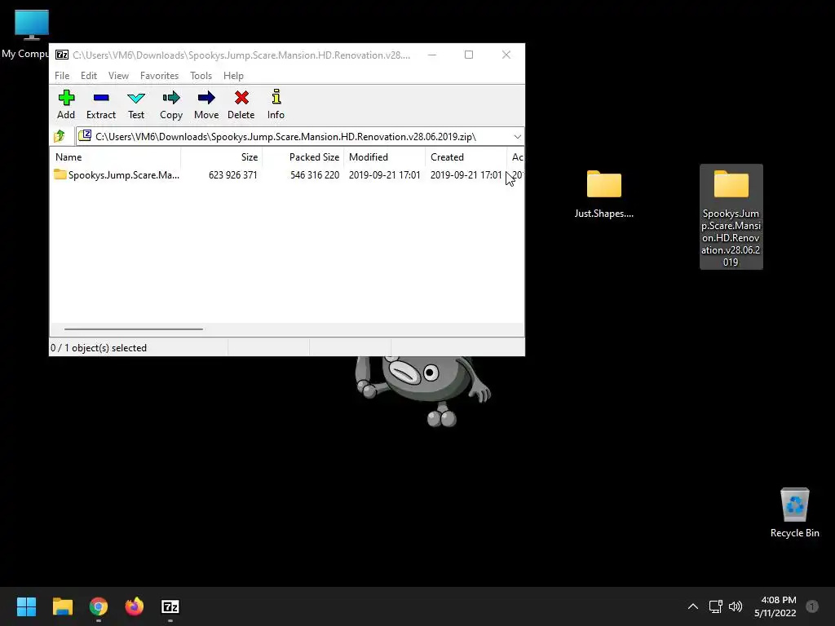Open the View menu
Image resolution: width=835 pixels, height=626 pixels.
[x=118, y=76]
